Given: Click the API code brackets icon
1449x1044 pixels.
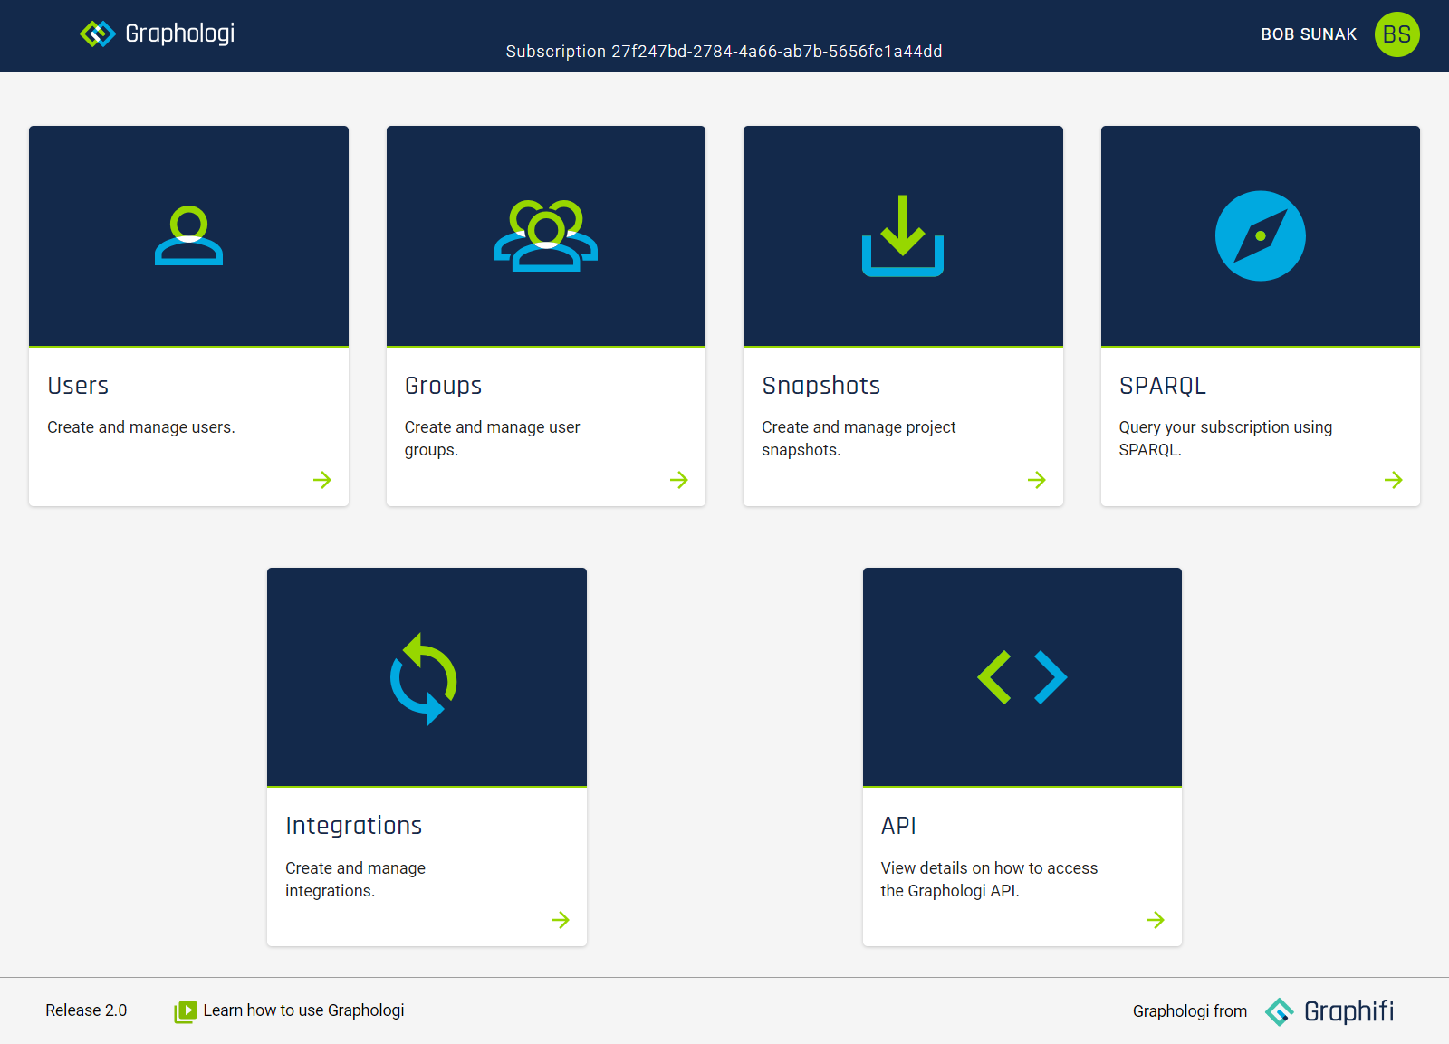Looking at the screenshot, I should (x=1022, y=677).
